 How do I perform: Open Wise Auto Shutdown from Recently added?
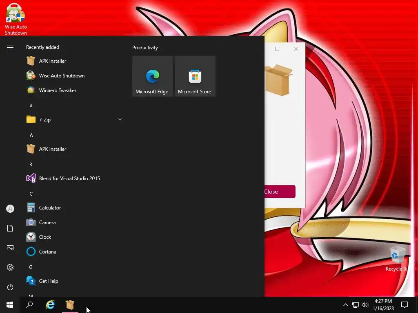pyautogui.click(x=74, y=75)
